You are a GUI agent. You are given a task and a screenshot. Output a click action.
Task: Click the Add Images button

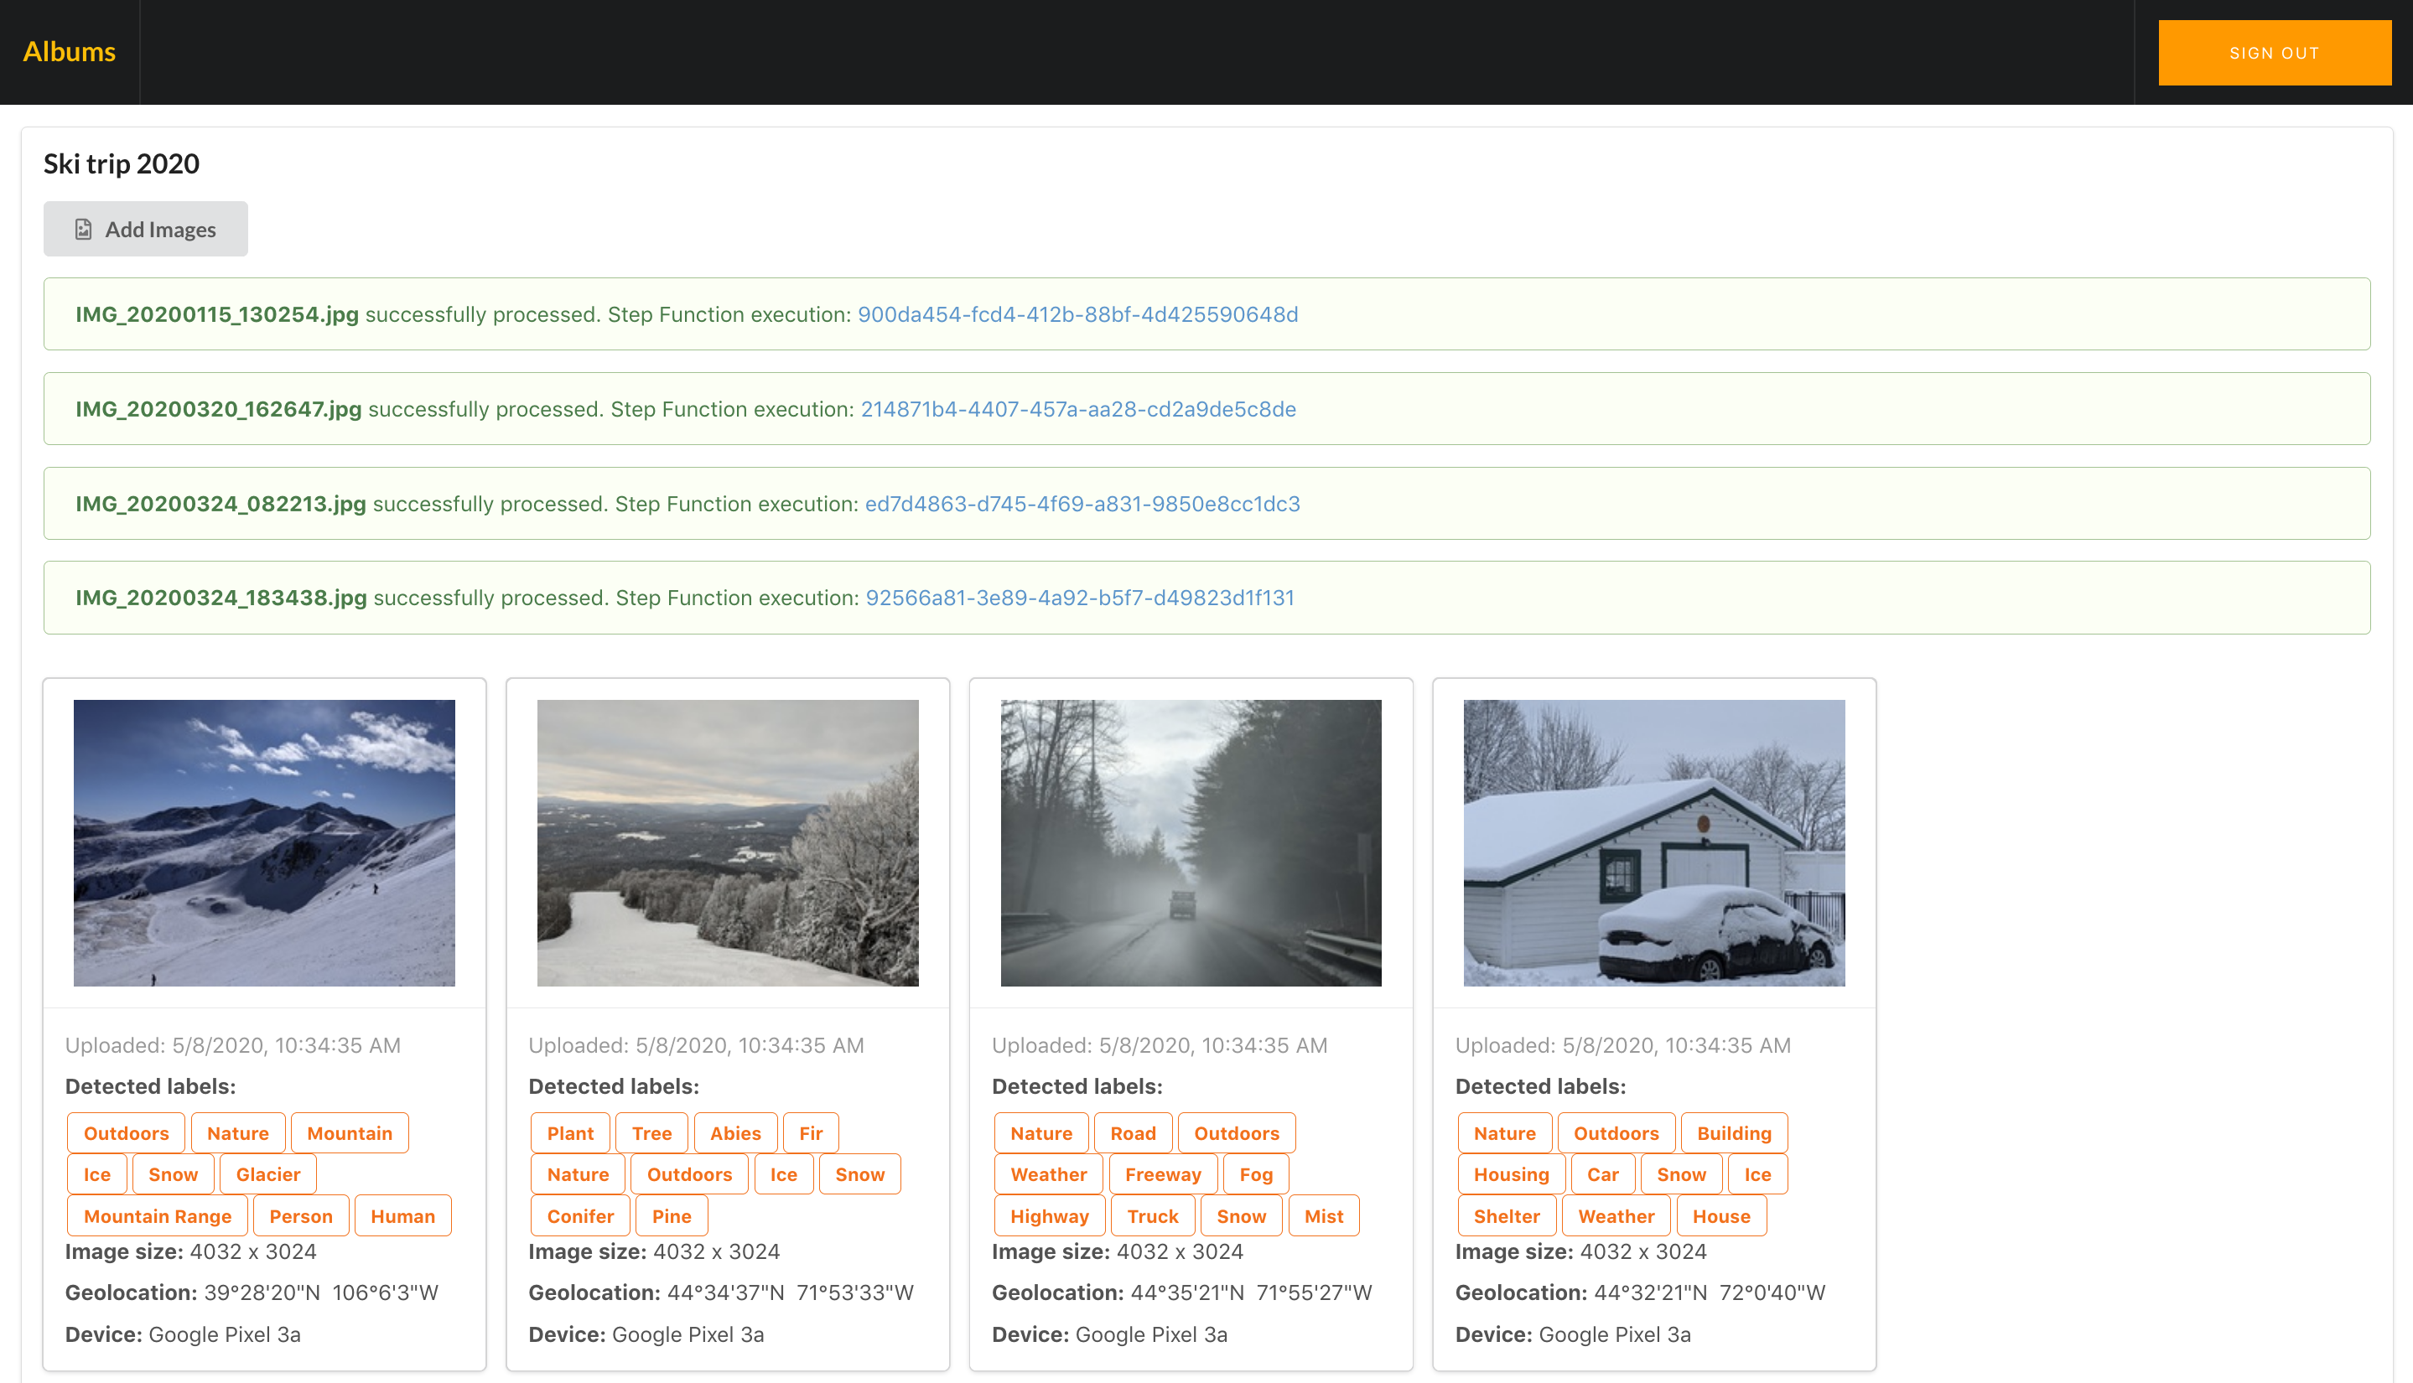(145, 229)
